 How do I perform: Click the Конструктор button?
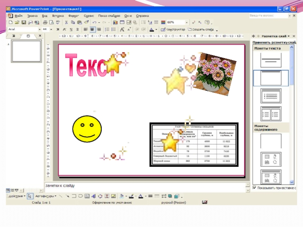[173, 29]
